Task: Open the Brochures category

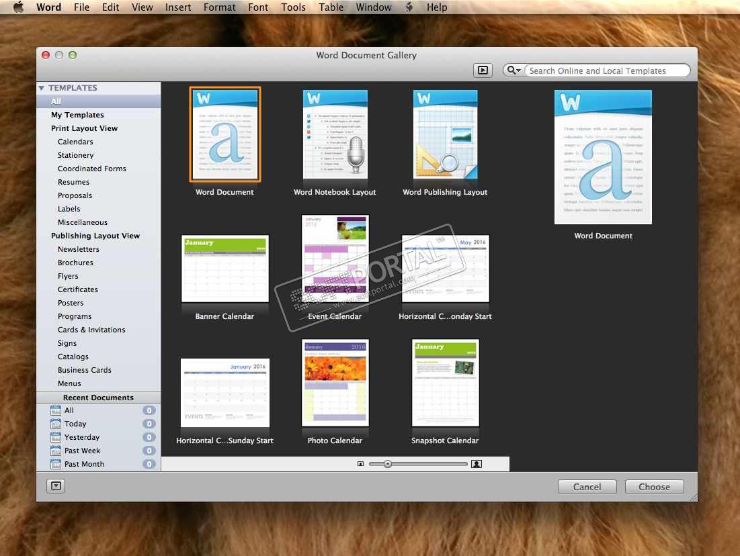Action: click(75, 263)
